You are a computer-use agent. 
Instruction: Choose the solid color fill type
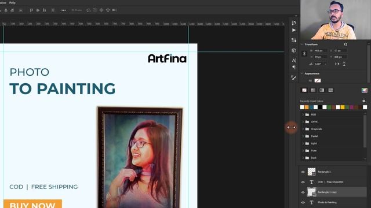coord(313,90)
